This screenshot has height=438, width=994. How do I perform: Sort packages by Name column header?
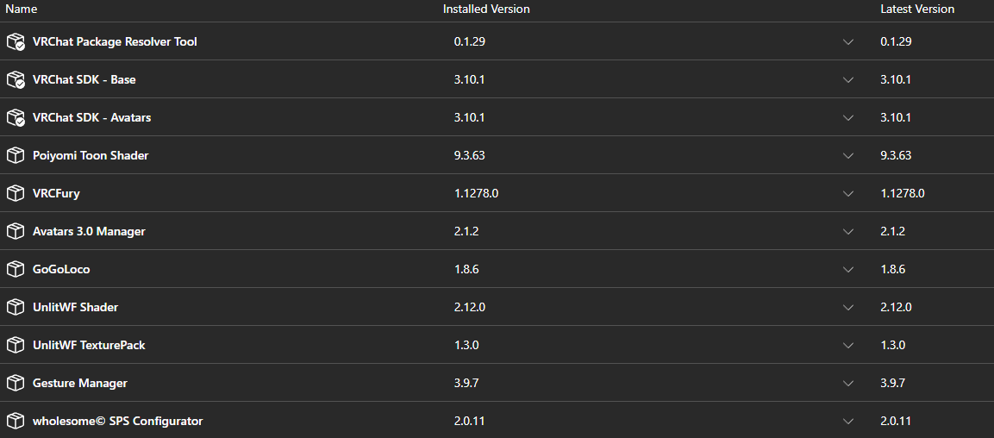pos(21,9)
